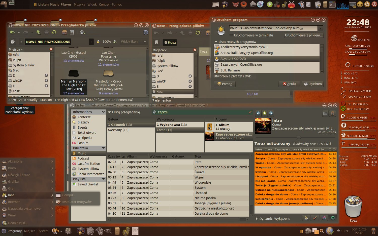Click the Tytuł column header
Image resolution: width=378 pixels, height=236 pixels.
(221, 156)
